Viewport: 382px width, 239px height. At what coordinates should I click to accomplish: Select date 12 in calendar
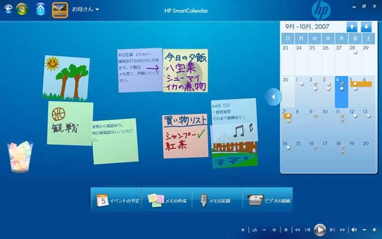pos(355,124)
